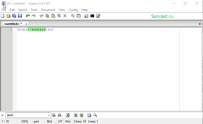
Task: Click the Chars: 18 status text
Action: point(80,121)
